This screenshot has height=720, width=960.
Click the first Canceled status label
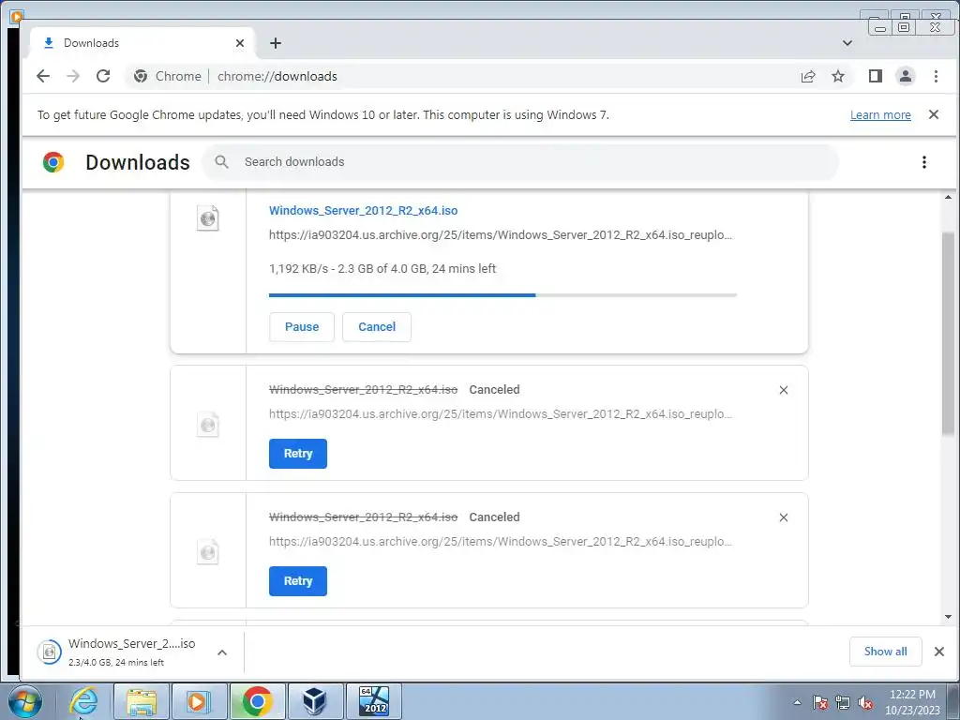point(494,390)
